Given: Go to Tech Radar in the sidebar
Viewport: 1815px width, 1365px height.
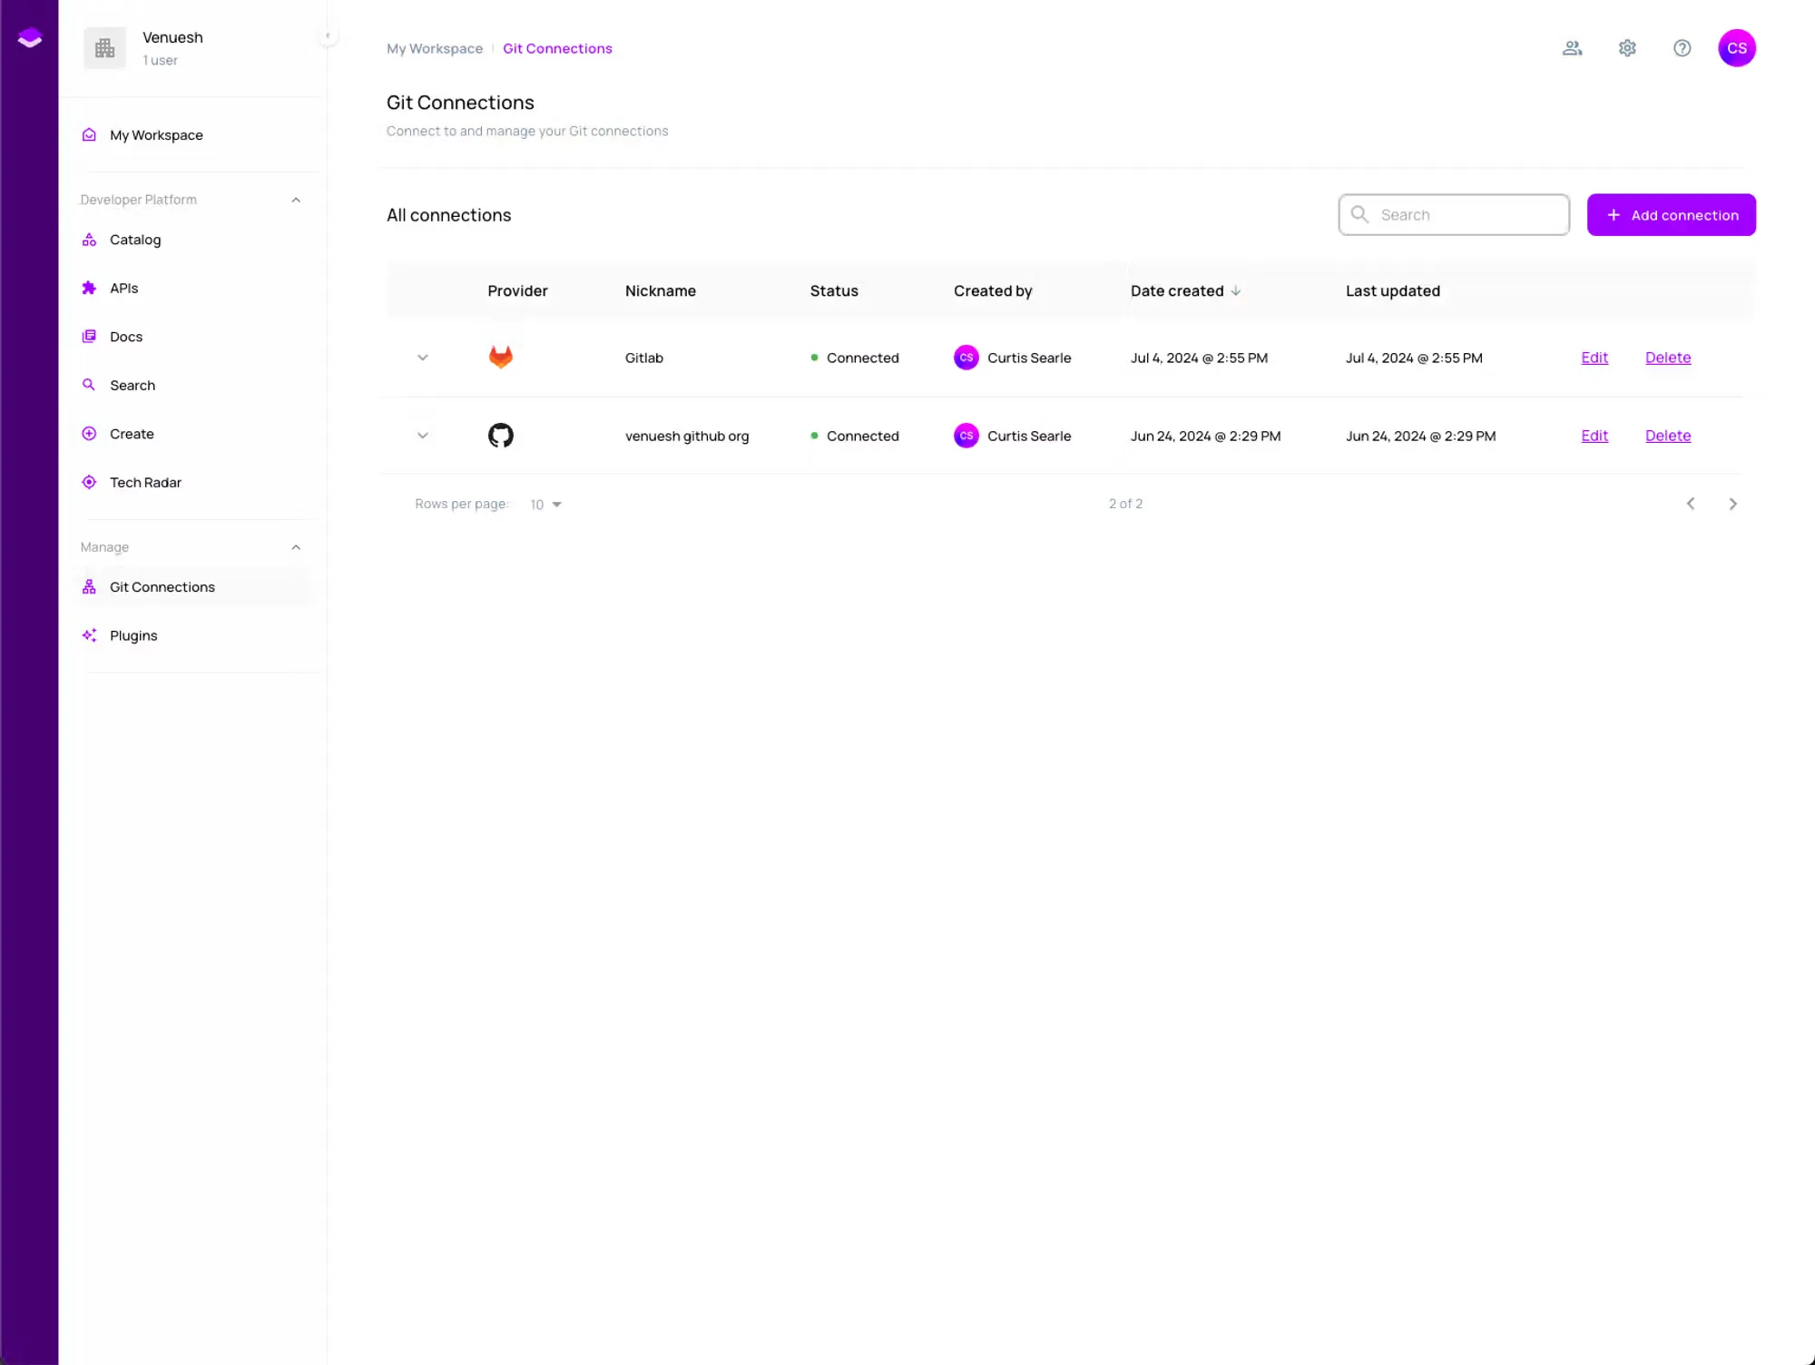Looking at the screenshot, I should click(145, 482).
